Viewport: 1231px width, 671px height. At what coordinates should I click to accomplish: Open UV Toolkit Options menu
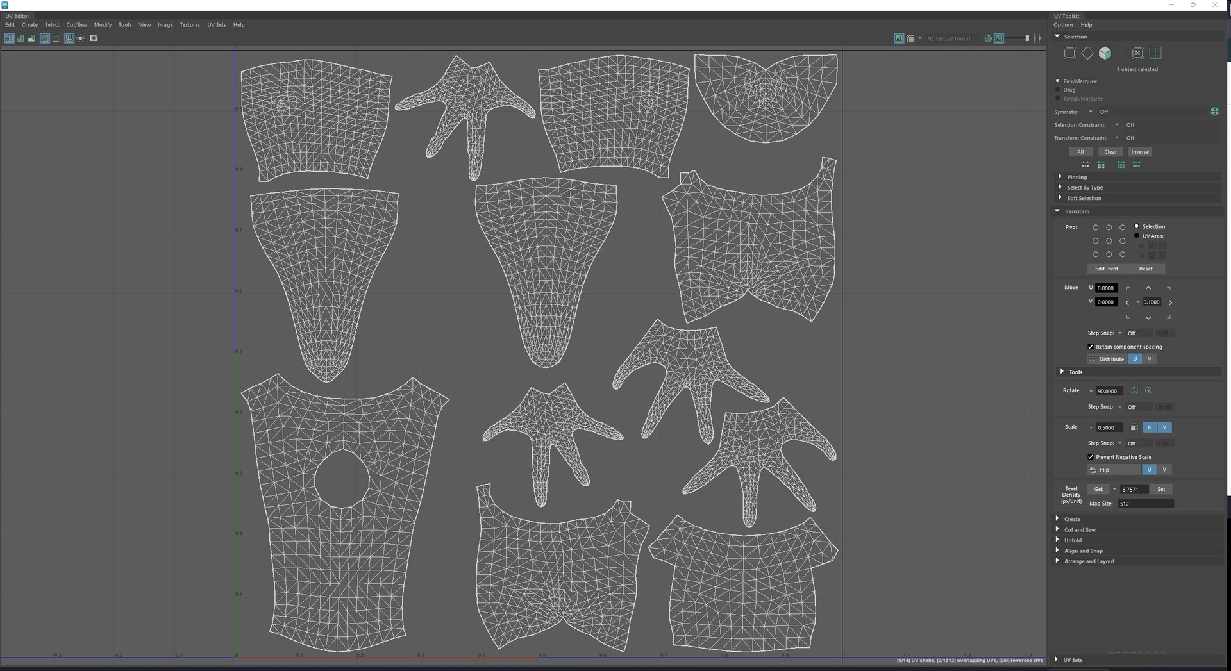tap(1063, 25)
